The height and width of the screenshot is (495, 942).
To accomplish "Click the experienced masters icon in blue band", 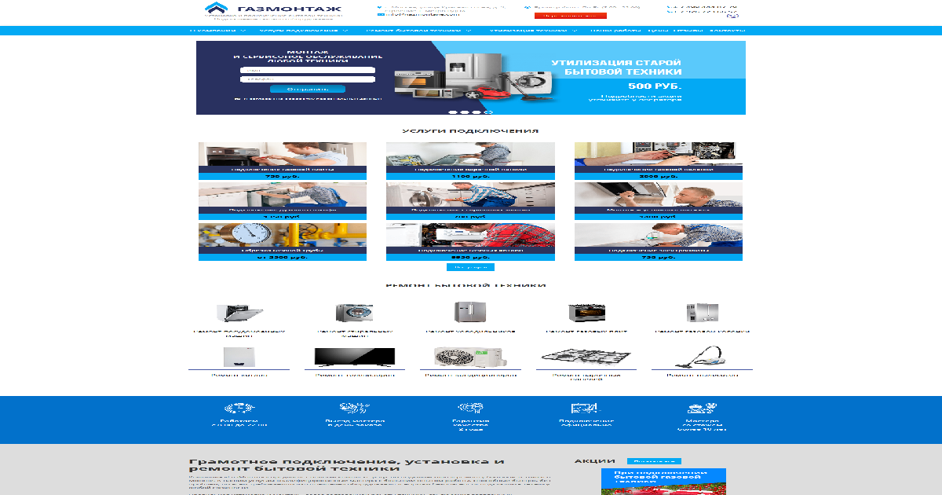I will pyautogui.click(x=702, y=409).
